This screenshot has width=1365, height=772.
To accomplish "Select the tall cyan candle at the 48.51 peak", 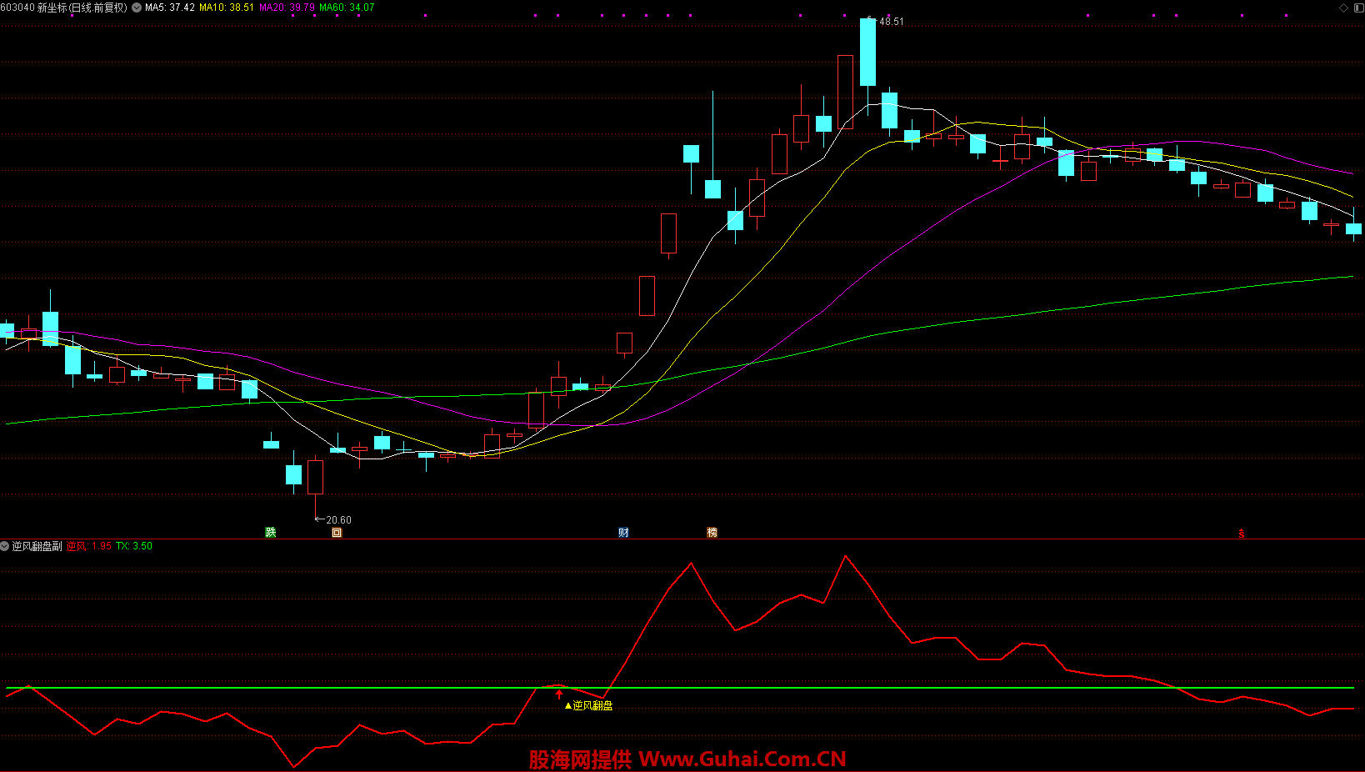I will [867, 53].
